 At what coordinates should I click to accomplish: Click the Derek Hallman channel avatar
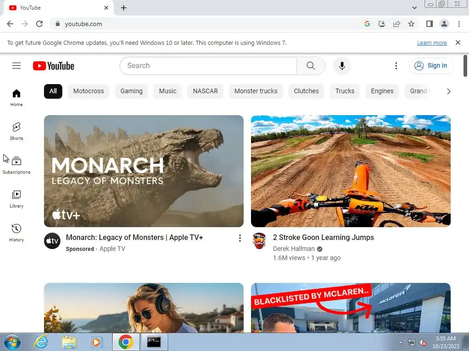[259, 240]
